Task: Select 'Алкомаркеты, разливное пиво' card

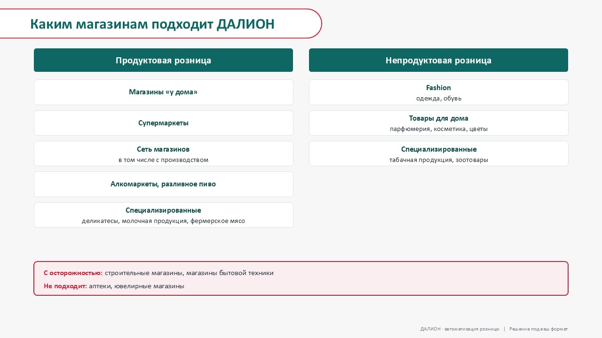Action: tap(163, 184)
